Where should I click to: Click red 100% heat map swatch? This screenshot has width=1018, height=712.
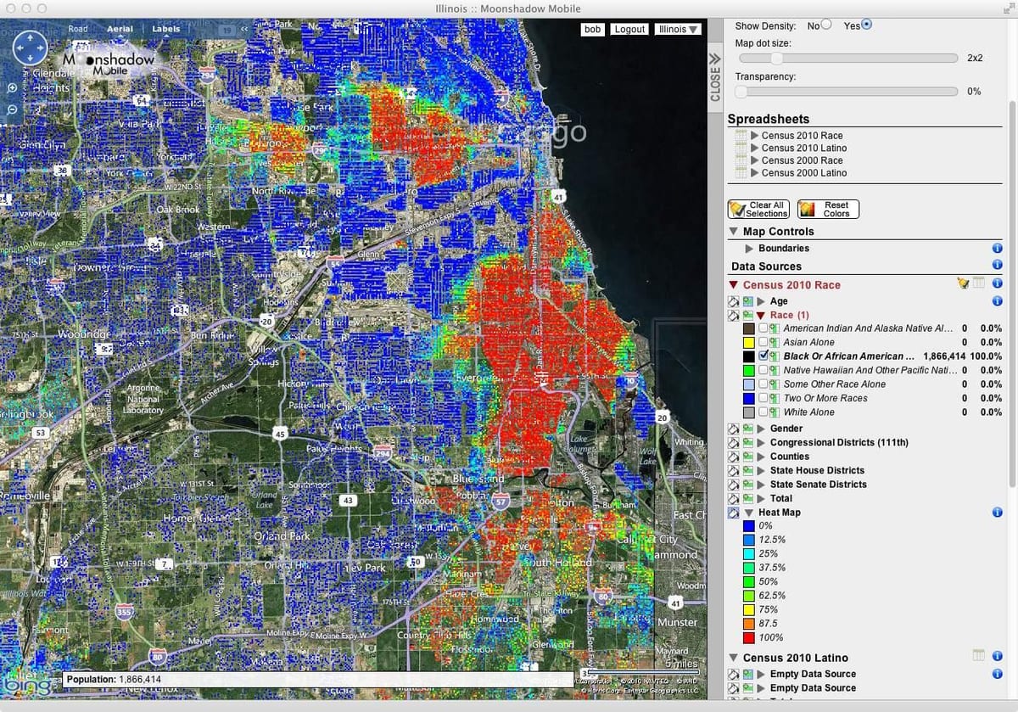tap(748, 637)
